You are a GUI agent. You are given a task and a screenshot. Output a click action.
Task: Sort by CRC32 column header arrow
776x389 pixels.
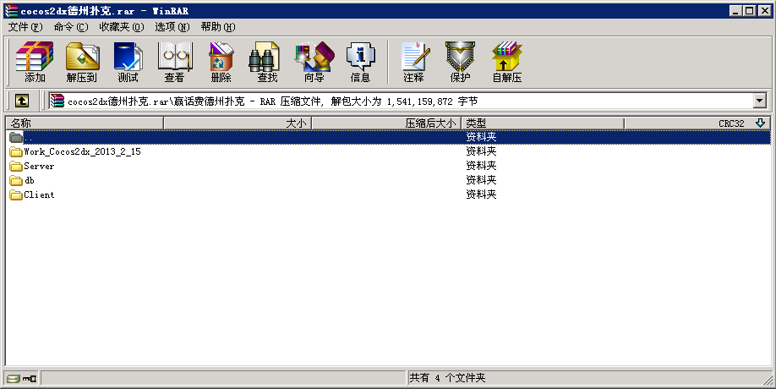759,123
